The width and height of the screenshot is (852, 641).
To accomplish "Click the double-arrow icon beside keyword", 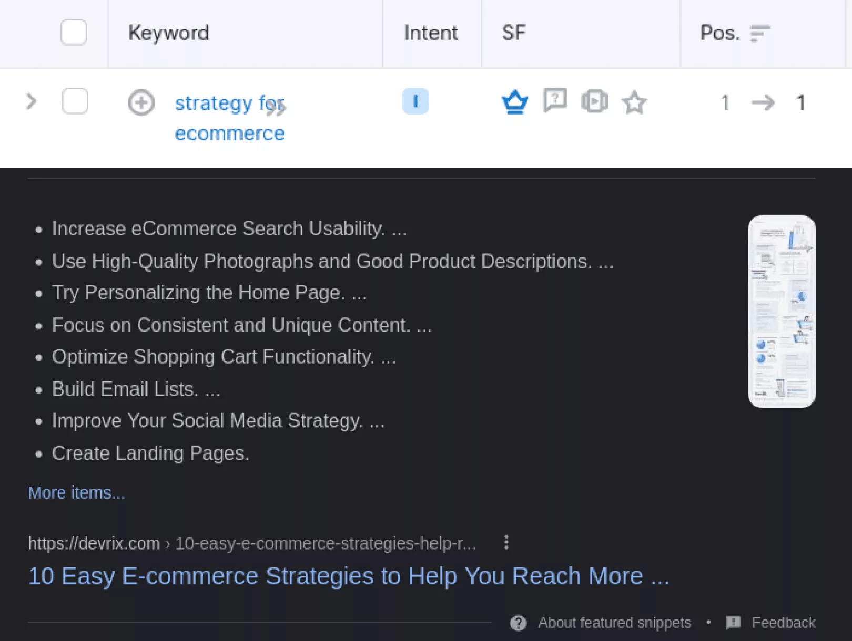I will pos(276,108).
